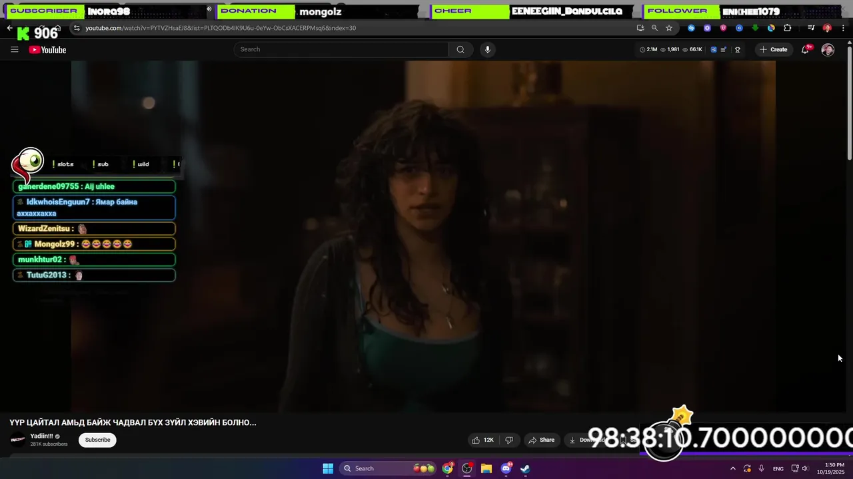This screenshot has height=479, width=853.
Task: Click the tray microphone icon
Action: [762, 468]
